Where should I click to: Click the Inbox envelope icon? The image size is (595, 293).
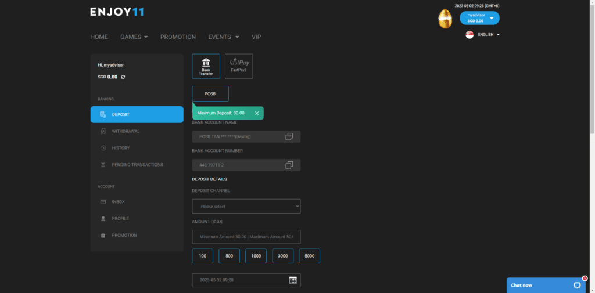tap(103, 202)
